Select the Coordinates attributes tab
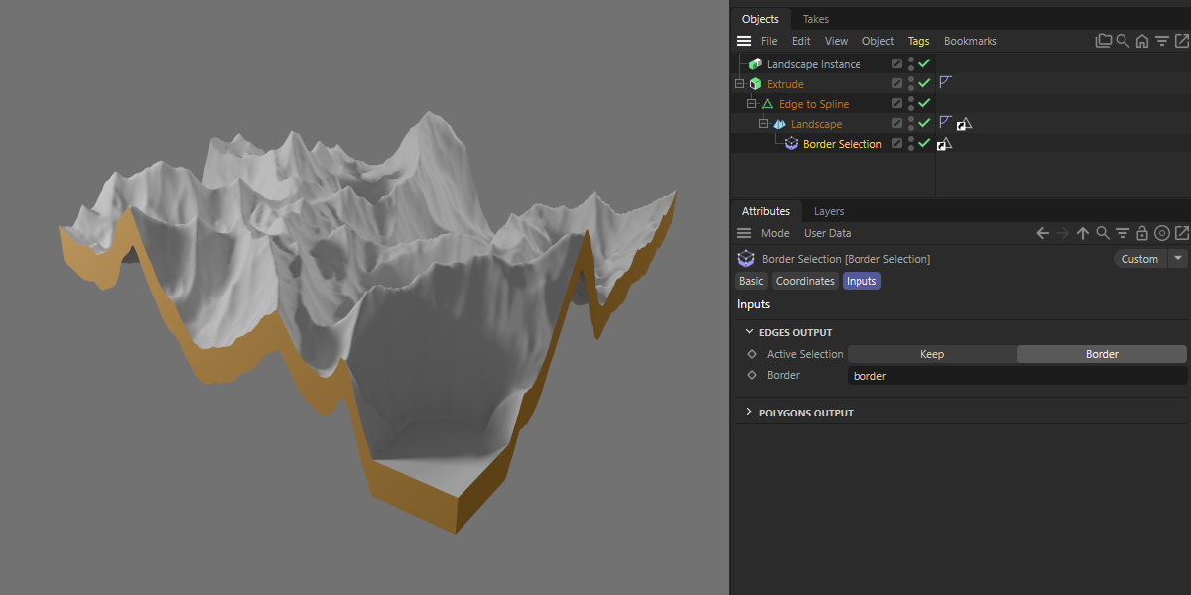1191x595 pixels. [x=805, y=281]
